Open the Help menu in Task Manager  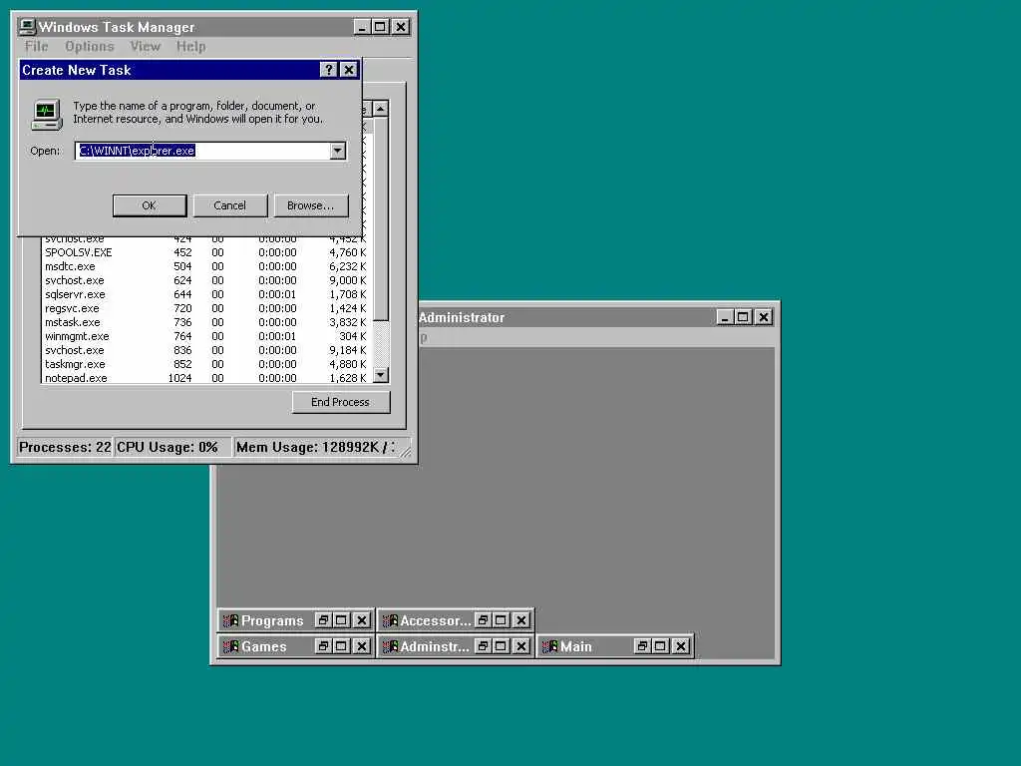point(190,46)
